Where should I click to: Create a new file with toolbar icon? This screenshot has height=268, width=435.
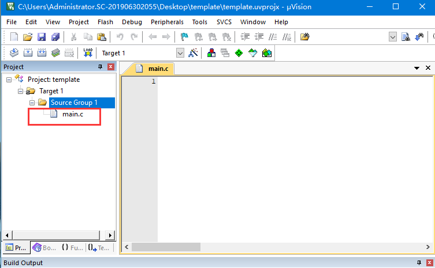[14, 37]
